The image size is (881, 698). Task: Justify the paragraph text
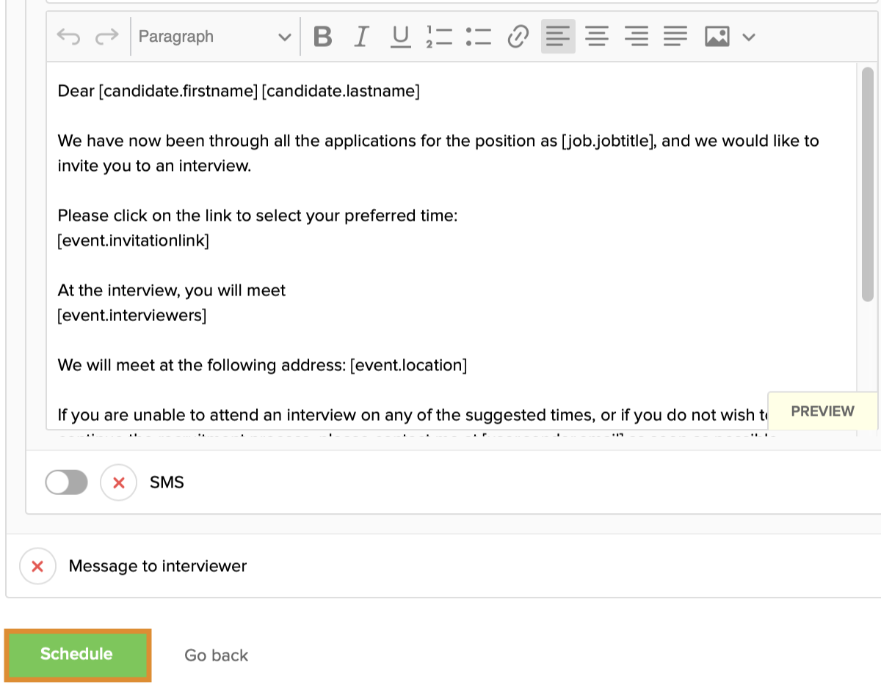675,37
